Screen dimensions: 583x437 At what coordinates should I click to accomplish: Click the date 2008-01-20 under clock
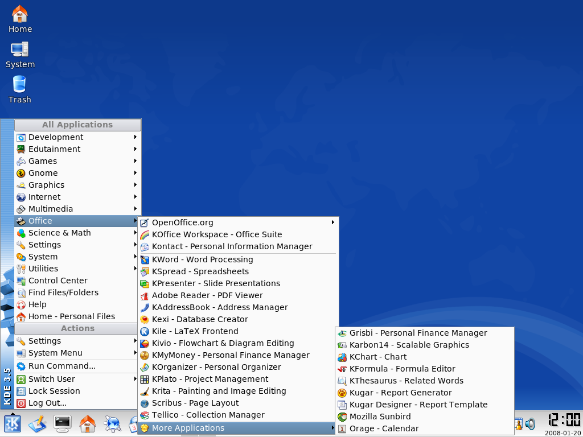(x=563, y=433)
